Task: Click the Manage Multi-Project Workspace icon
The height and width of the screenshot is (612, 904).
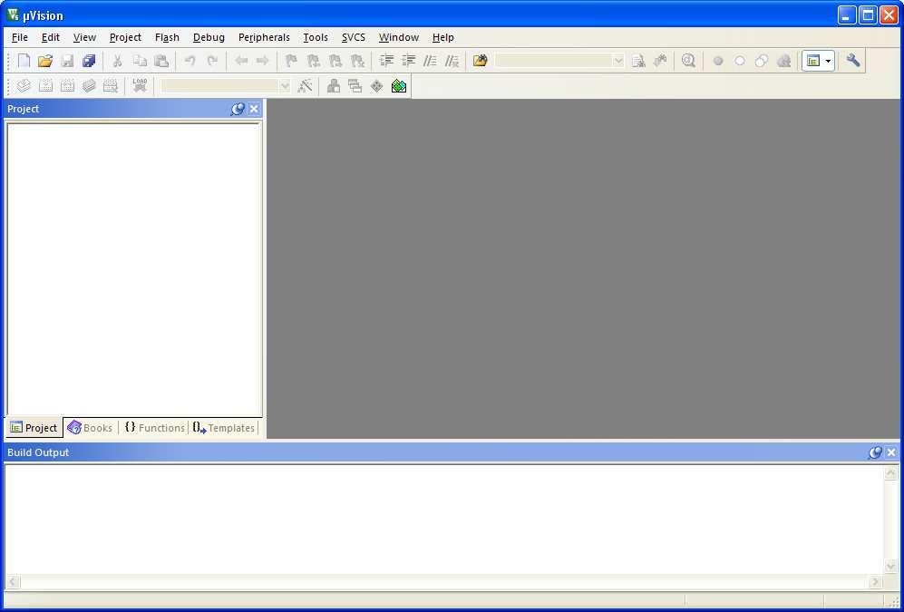Action: tap(355, 86)
